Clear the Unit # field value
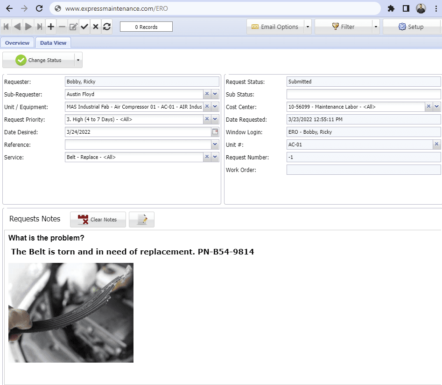Viewport: 442px width, 385px height. [437, 144]
